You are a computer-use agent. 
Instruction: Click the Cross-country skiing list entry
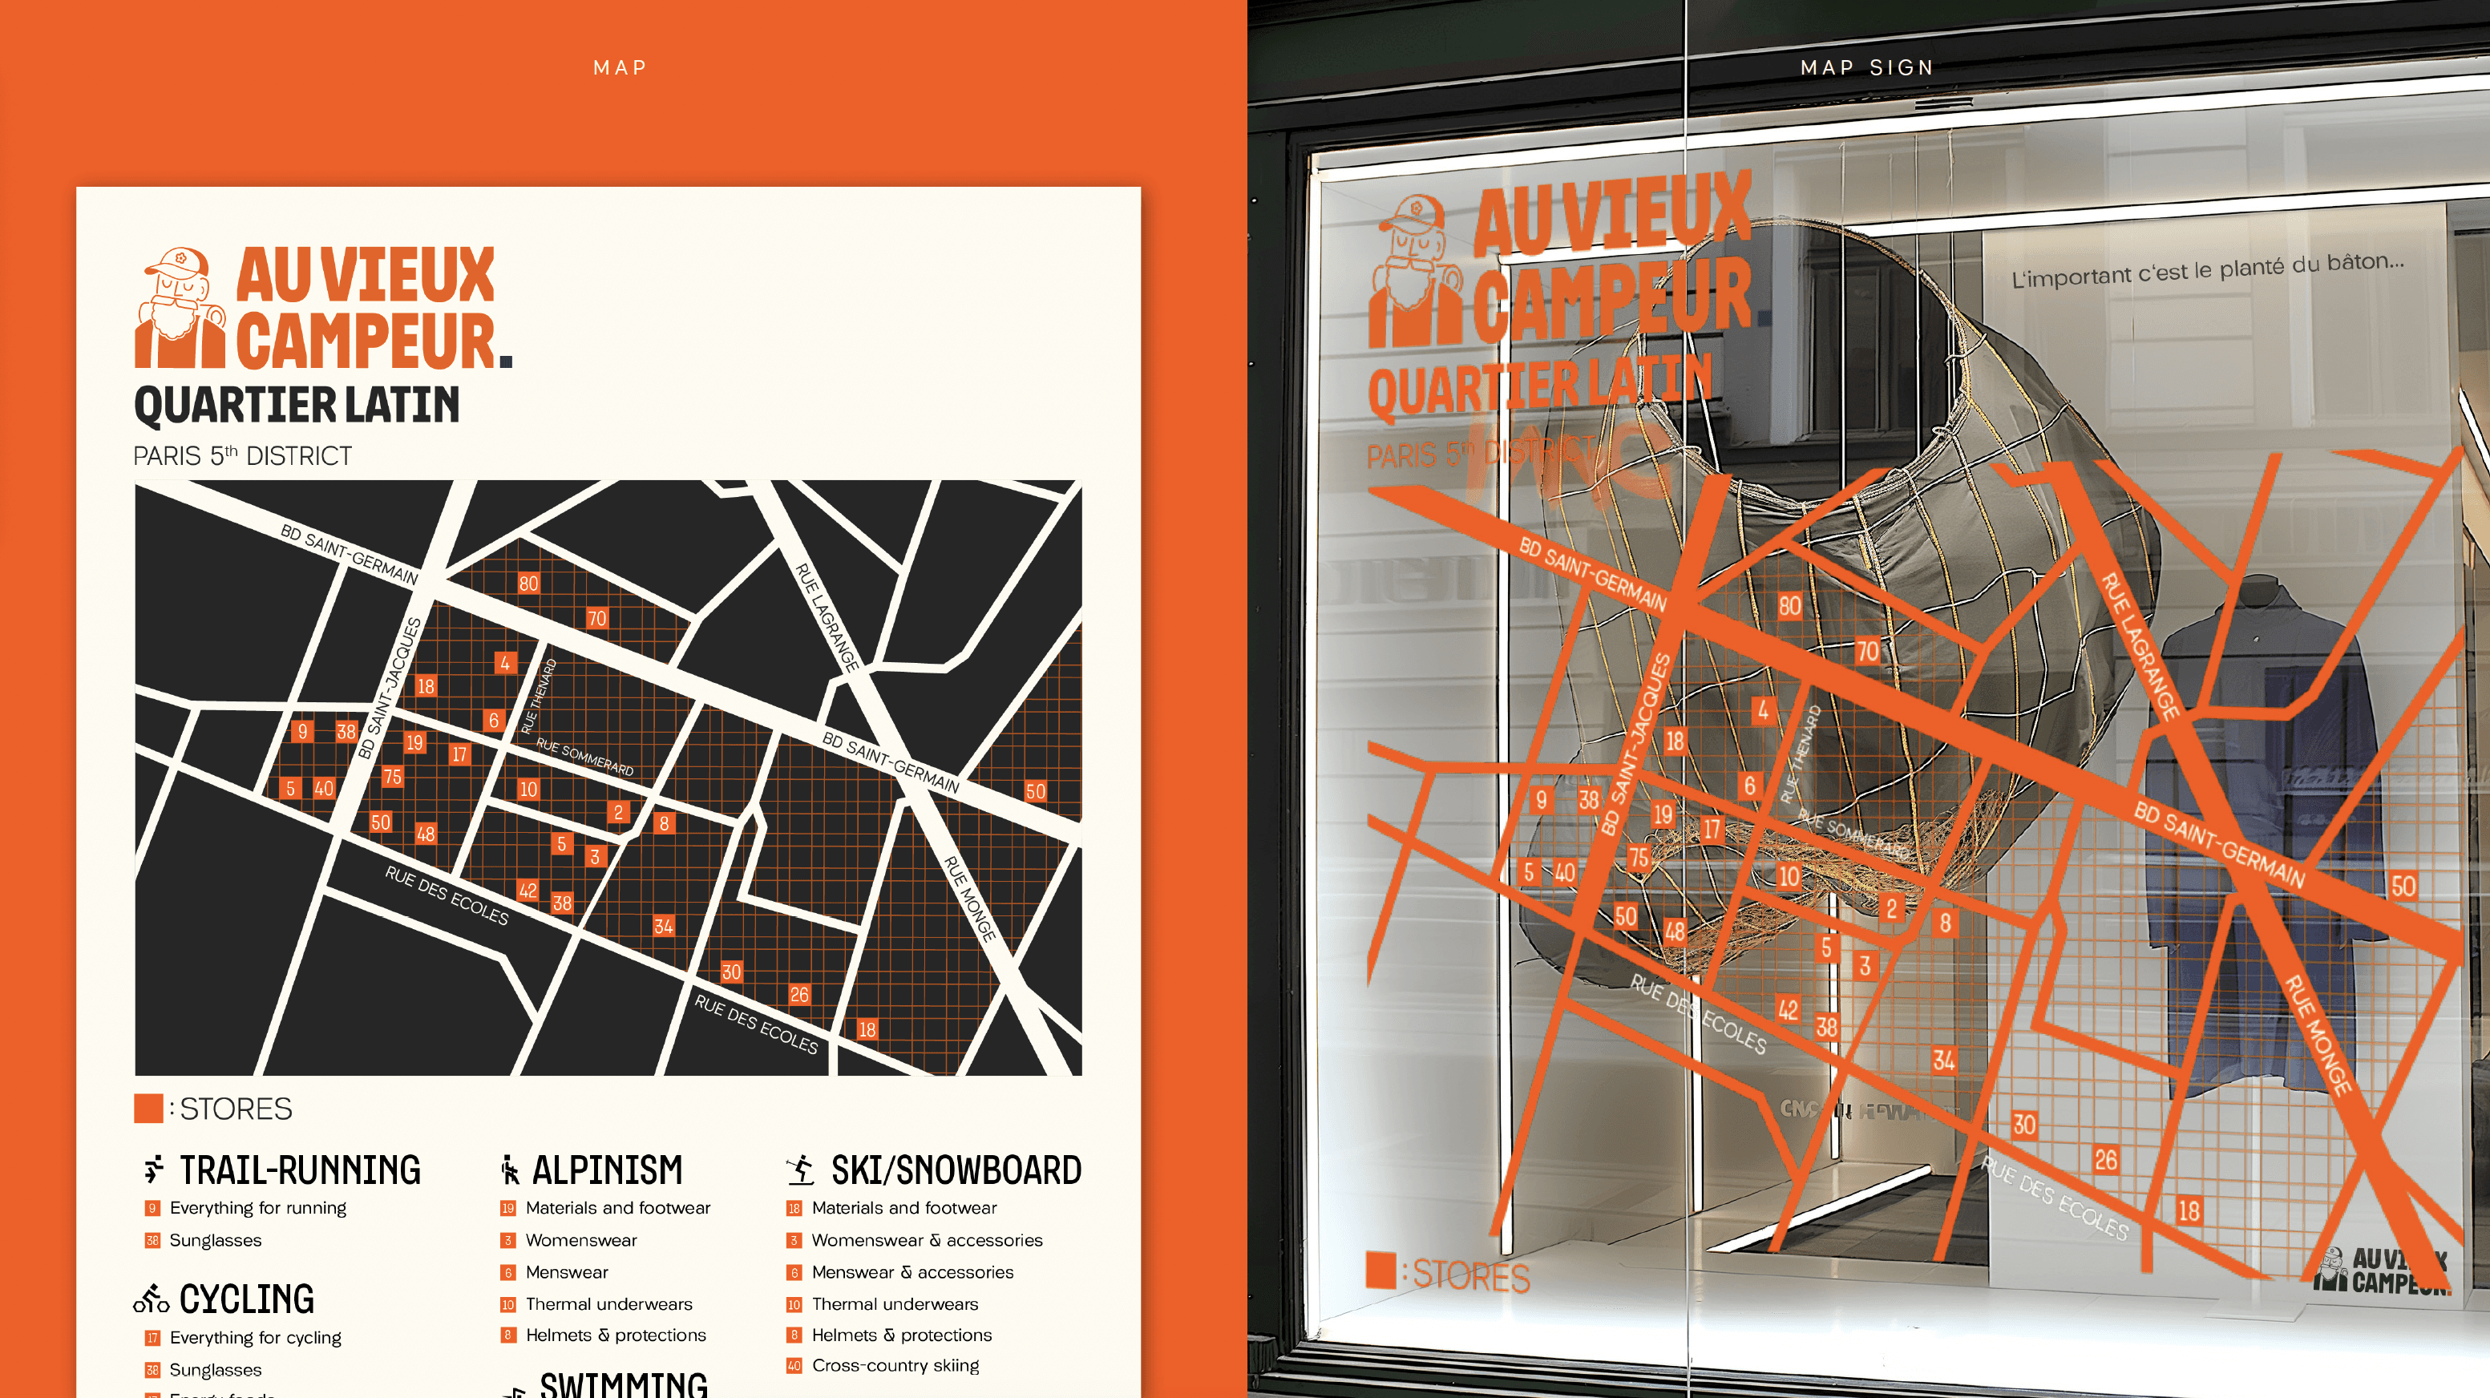[x=895, y=1365]
